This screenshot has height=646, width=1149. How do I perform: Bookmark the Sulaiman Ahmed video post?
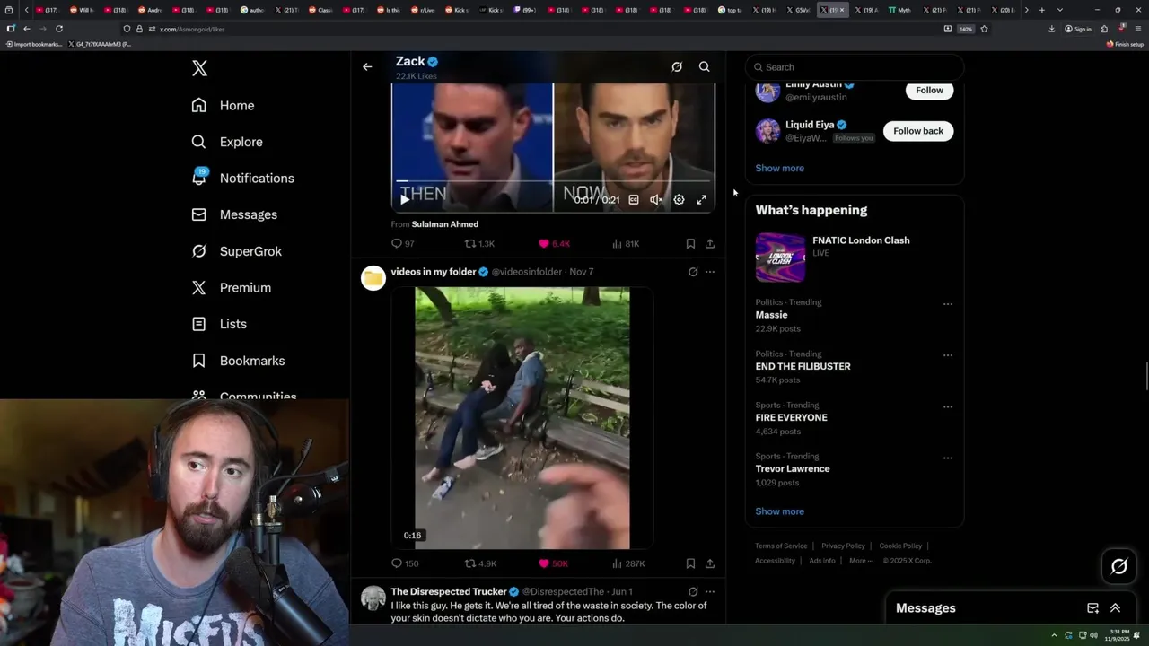[690, 244]
